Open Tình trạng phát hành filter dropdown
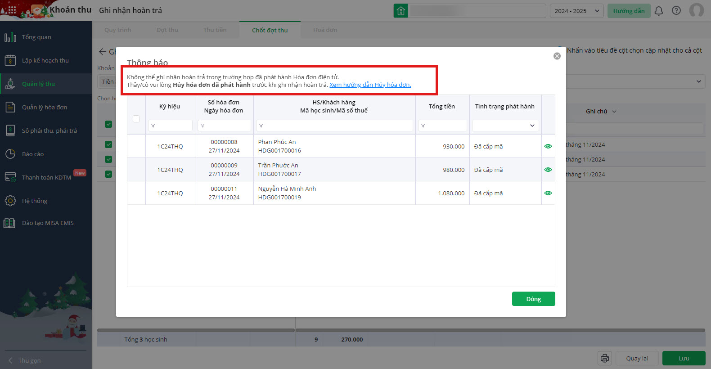Viewport: 711px width, 369px height. [x=505, y=126]
